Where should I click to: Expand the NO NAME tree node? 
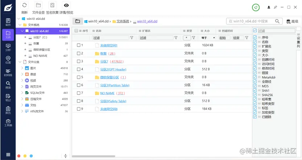click(x=25, y=56)
